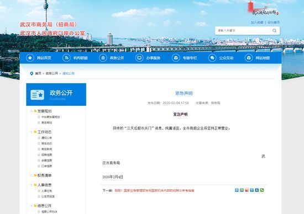Go to 政务公开 in the breadcrumb
This screenshot has width=304, height=214.
(52, 73)
